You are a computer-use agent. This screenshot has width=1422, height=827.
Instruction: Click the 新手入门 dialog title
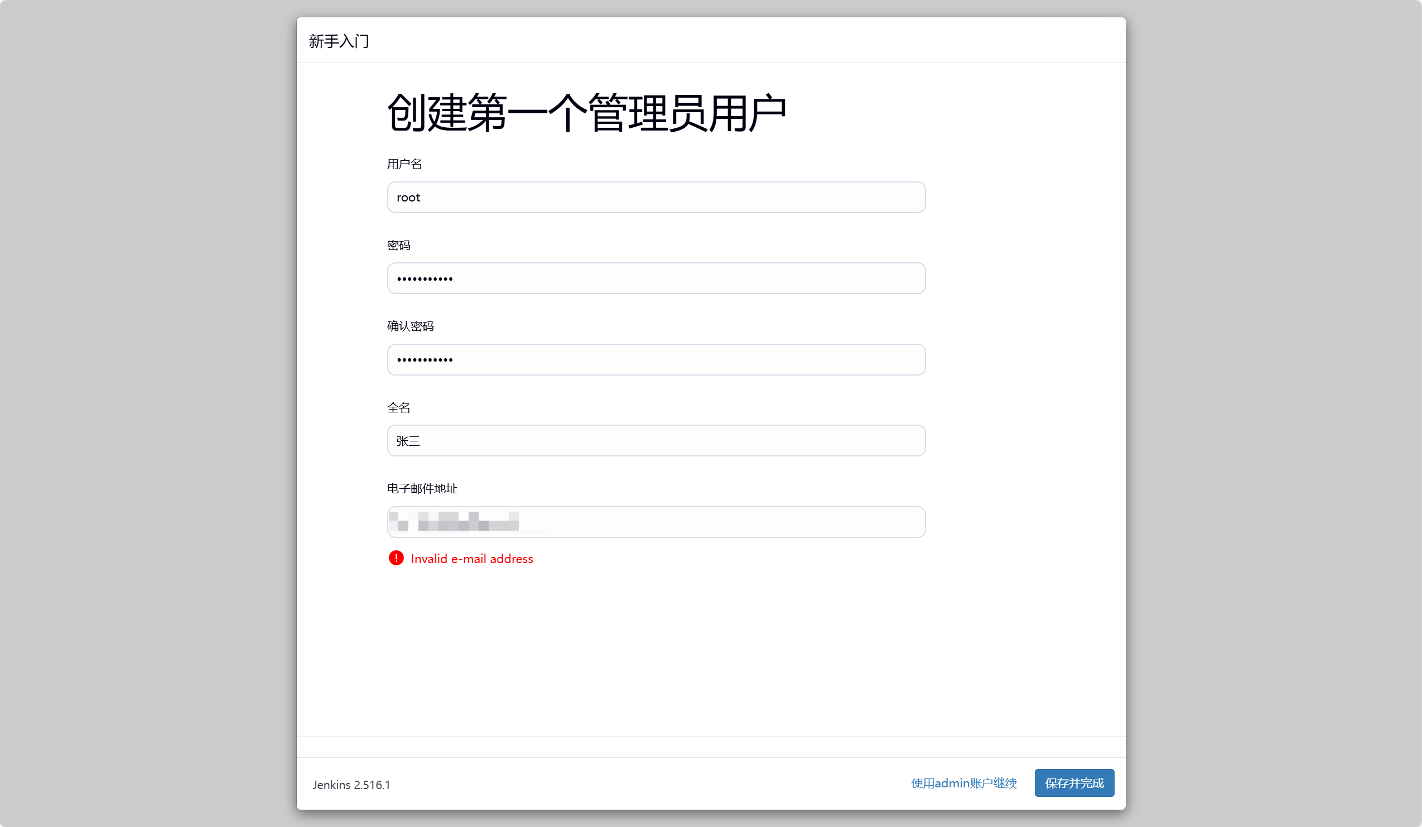tap(339, 41)
